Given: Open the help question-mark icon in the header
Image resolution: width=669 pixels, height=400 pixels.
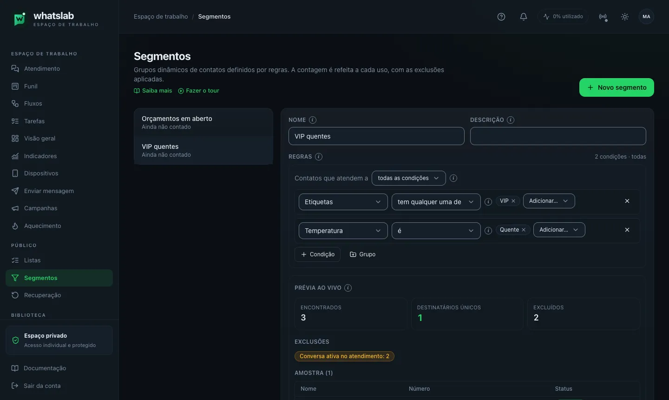Looking at the screenshot, I should pos(501,17).
